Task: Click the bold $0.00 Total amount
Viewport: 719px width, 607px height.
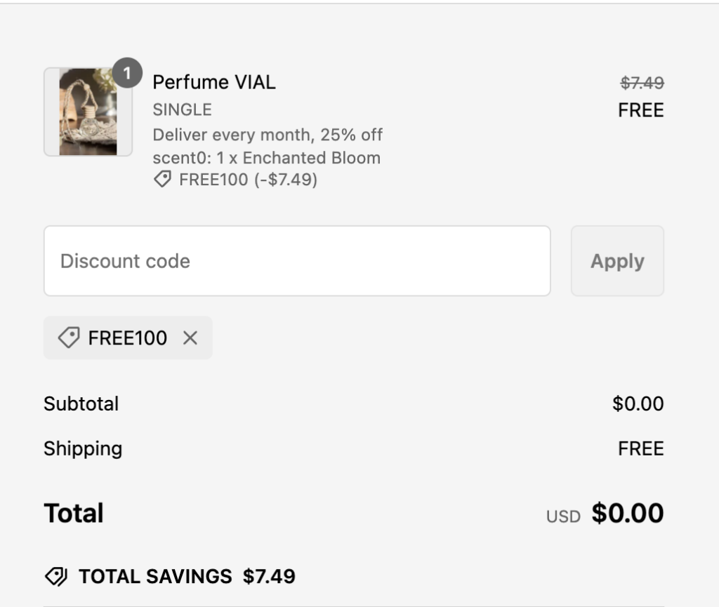Action: 627,514
